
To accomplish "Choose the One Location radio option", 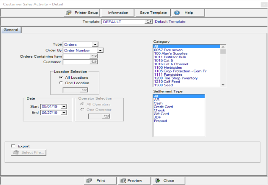I will (61, 83).
